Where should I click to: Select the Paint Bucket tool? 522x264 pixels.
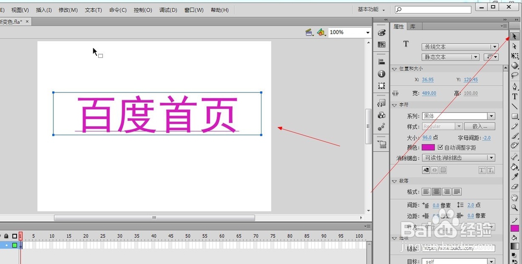click(515, 166)
